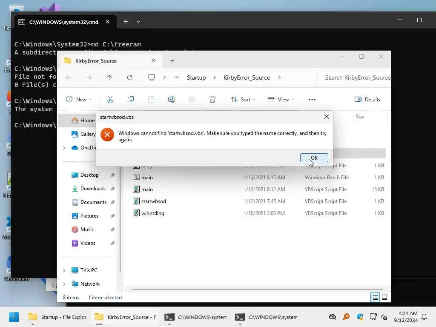Go back with the Explorer back arrow
The image size is (436, 327).
point(69,77)
